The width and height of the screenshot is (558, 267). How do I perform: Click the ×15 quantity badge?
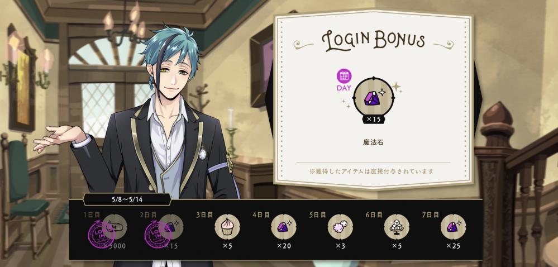pyautogui.click(x=374, y=120)
